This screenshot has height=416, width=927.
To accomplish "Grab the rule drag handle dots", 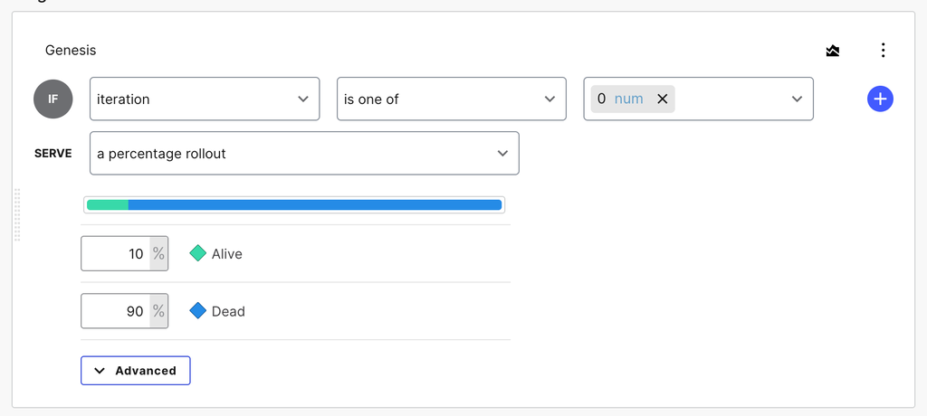I will [x=17, y=215].
